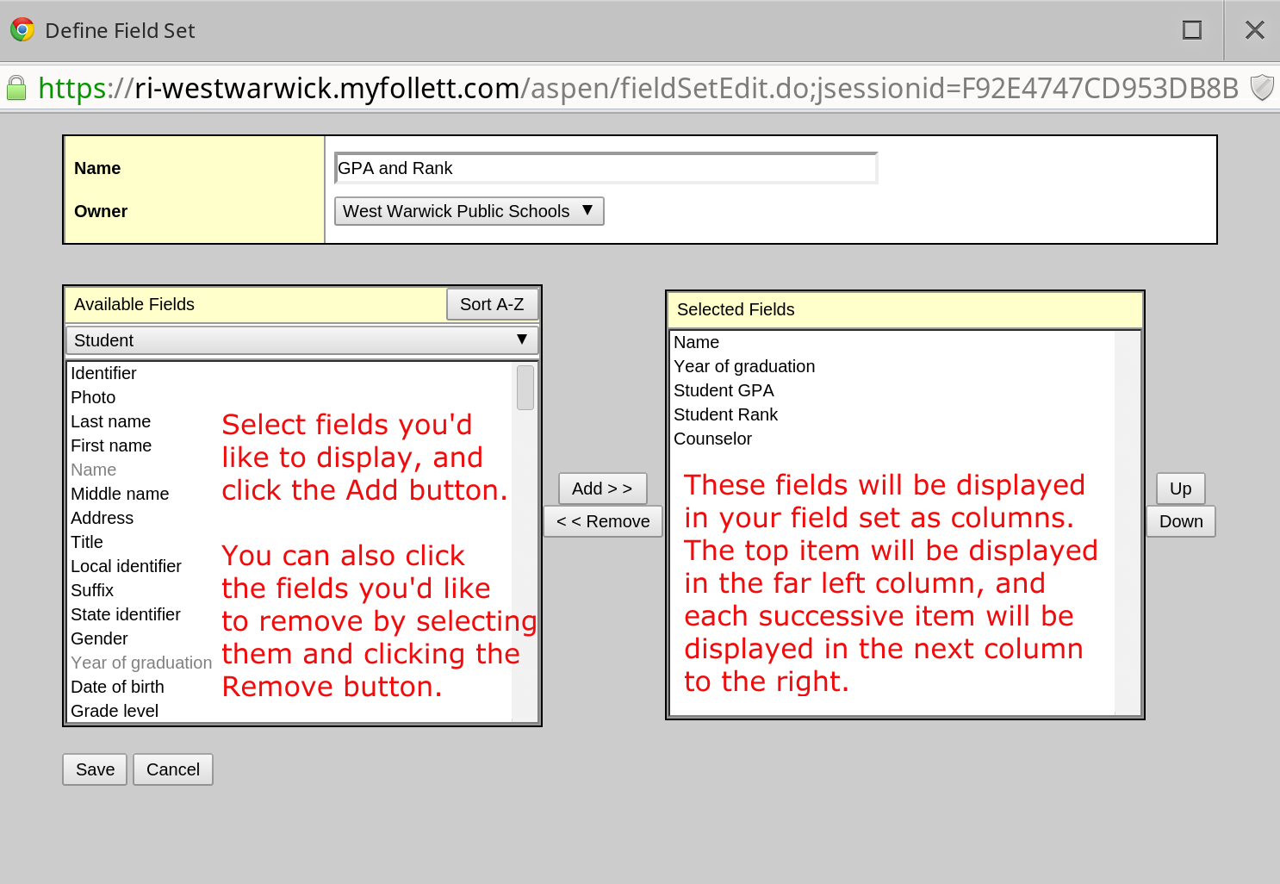This screenshot has height=884, width=1280.
Task: Click the Selected Fields list scrollbar track
Action: 1128,522
